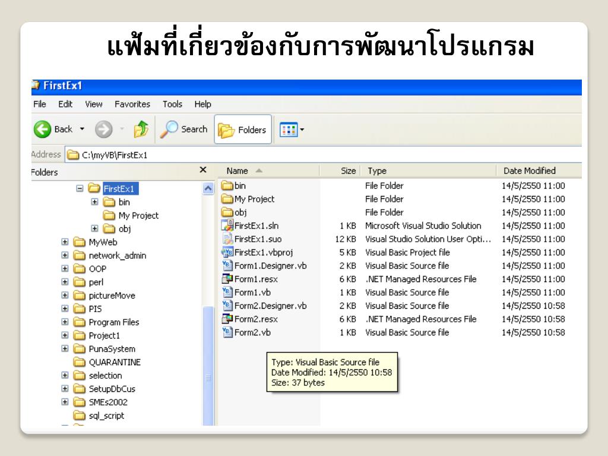Expand the MyWeb tree node
608x456 pixels.
click(65, 242)
